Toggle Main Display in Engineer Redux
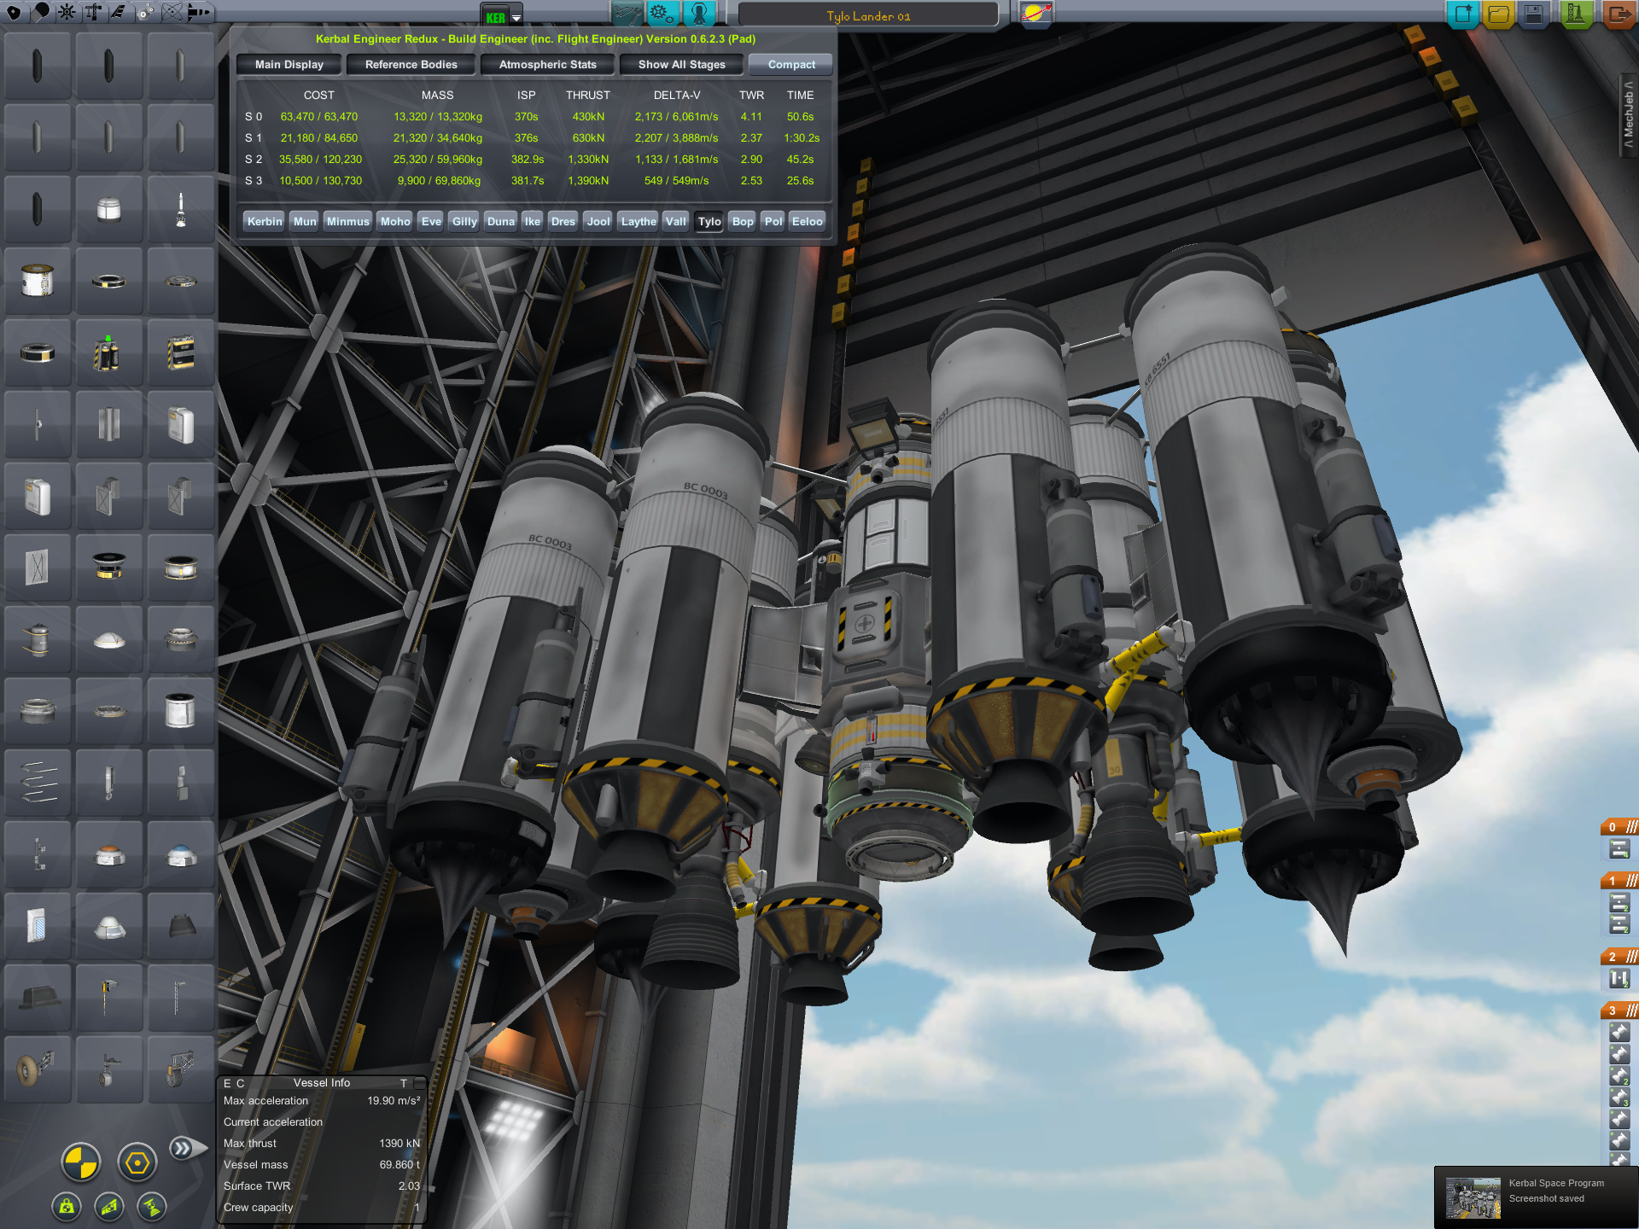1639x1229 pixels. tap(289, 65)
